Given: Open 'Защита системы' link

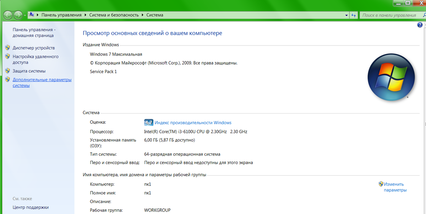Looking at the screenshot, I should click(x=29, y=71).
